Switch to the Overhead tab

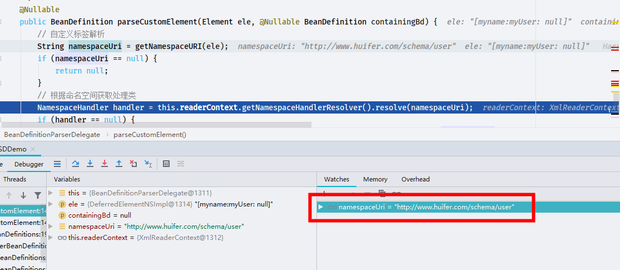coord(415,179)
